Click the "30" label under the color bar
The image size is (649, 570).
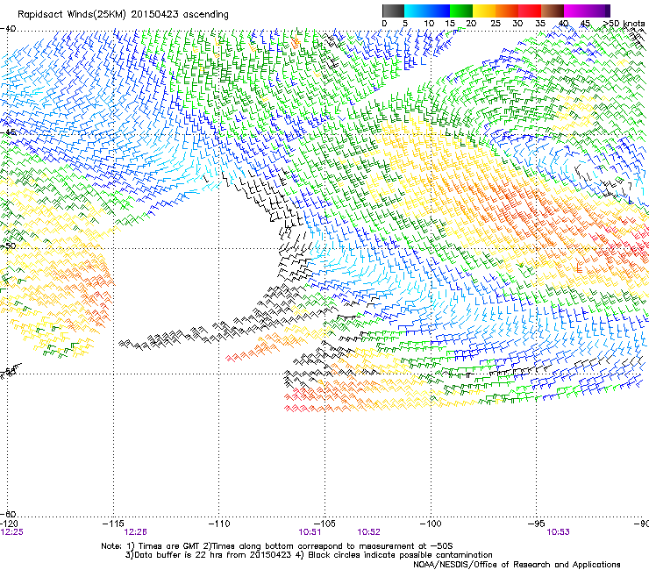coord(517,24)
